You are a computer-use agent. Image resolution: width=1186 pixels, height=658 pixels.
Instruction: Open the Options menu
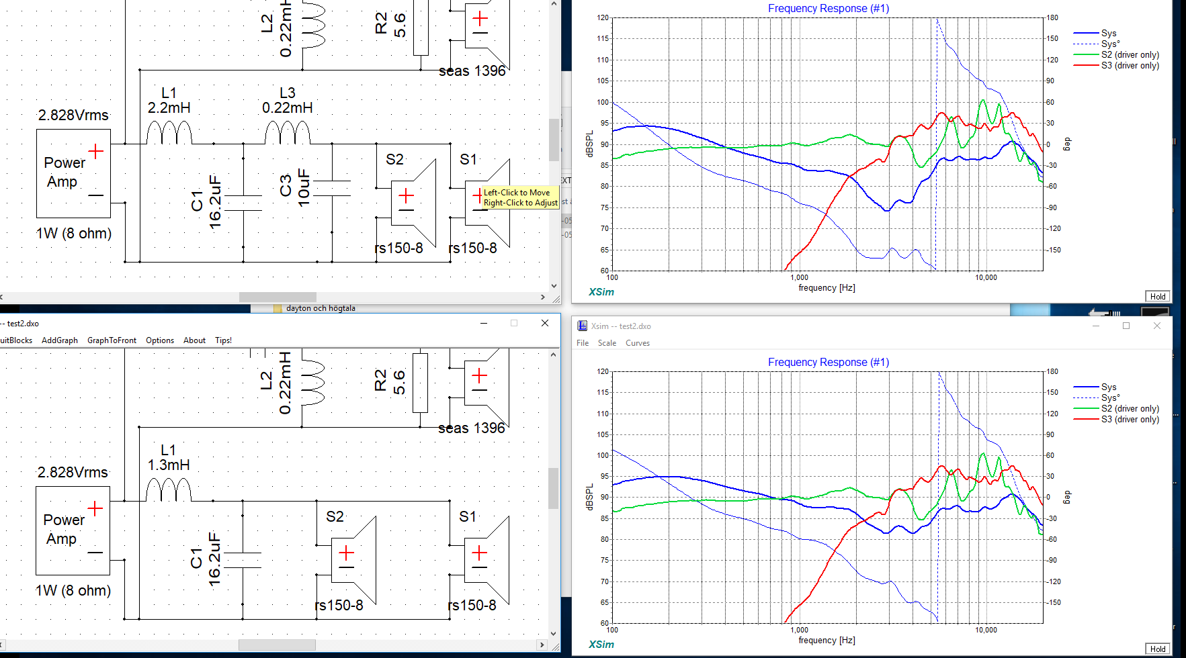click(160, 340)
